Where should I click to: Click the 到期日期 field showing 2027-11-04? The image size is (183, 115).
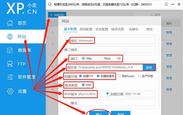pyautogui.click(x=140, y=94)
